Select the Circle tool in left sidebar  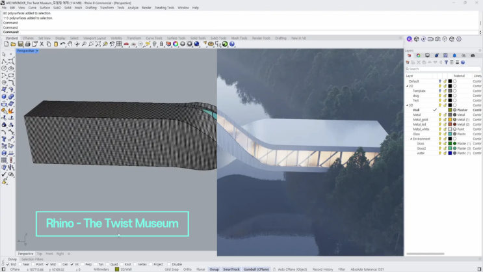(x=4, y=68)
